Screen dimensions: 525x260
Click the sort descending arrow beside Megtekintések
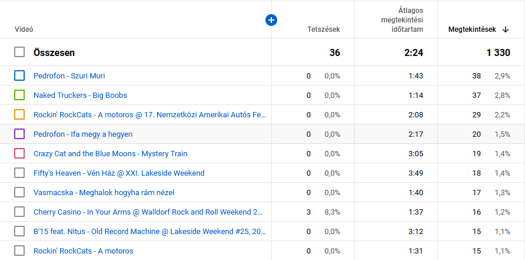click(x=506, y=29)
